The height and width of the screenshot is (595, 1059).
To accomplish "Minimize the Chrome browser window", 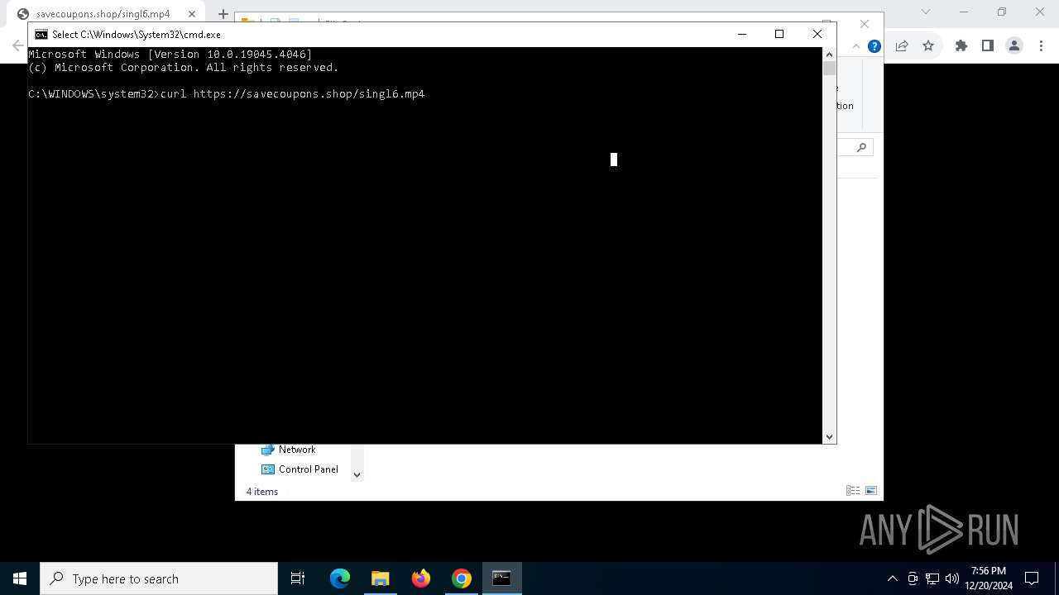I will [x=964, y=12].
